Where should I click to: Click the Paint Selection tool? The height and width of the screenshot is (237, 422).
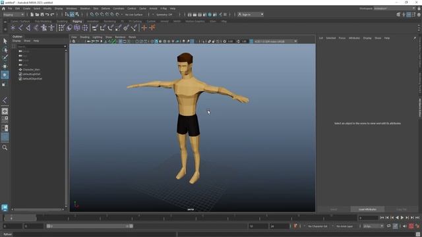coord(5,57)
